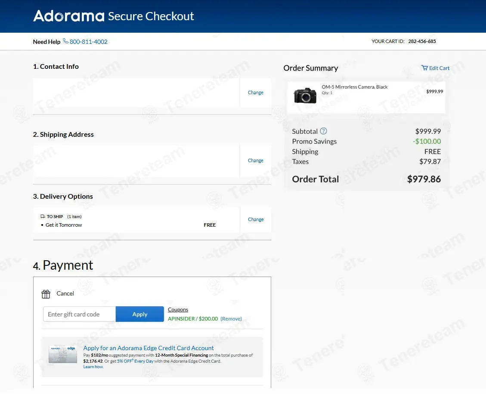Click the Adorama logo in the header

click(69, 16)
